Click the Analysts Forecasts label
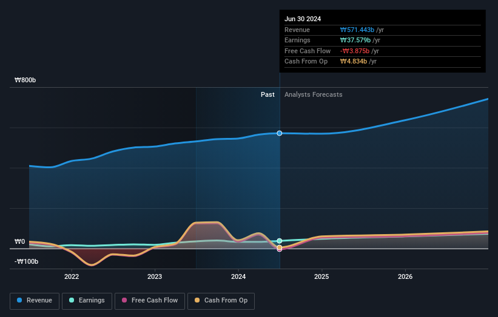The width and height of the screenshot is (498, 317). click(313, 95)
